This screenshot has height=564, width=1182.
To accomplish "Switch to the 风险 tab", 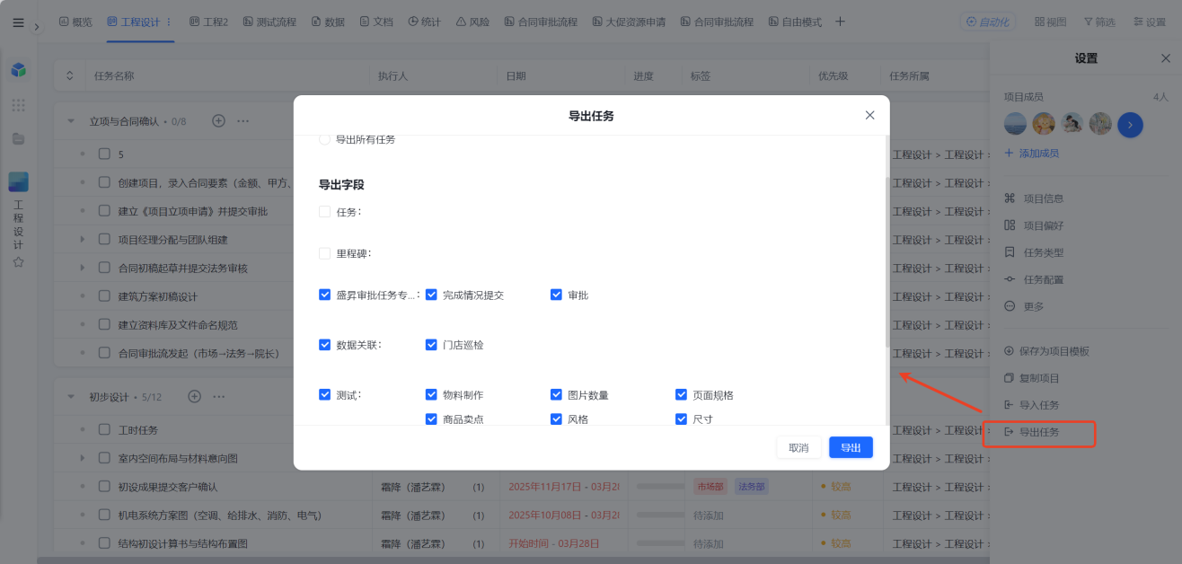I will pyautogui.click(x=472, y=22).
